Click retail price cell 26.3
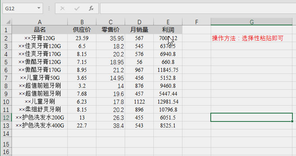Screen dimensions: 296x156 [x=111, y=117]
